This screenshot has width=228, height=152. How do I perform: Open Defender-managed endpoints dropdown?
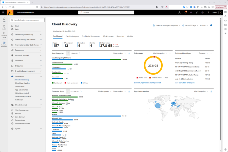pyautogui.click(x=166, y=25)
